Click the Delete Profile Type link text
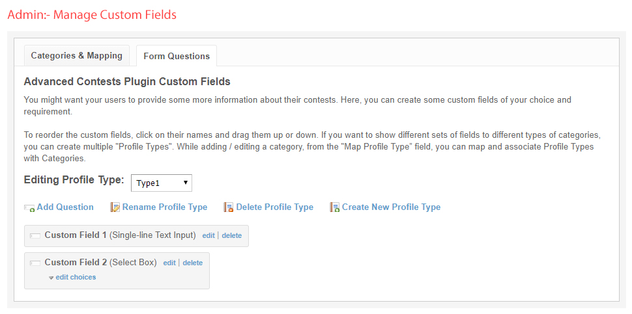 point(274,207)
